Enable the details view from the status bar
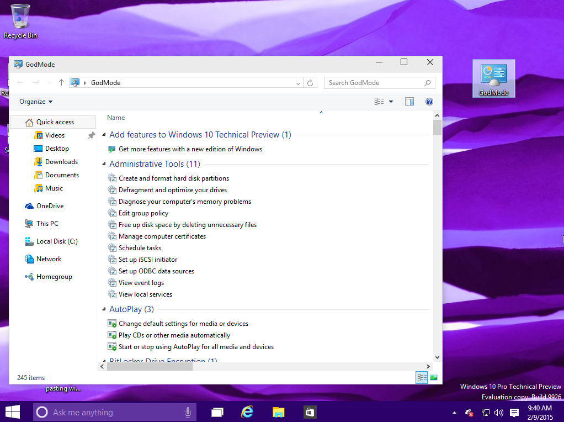 pyautogui.click(x=422, y=377)
